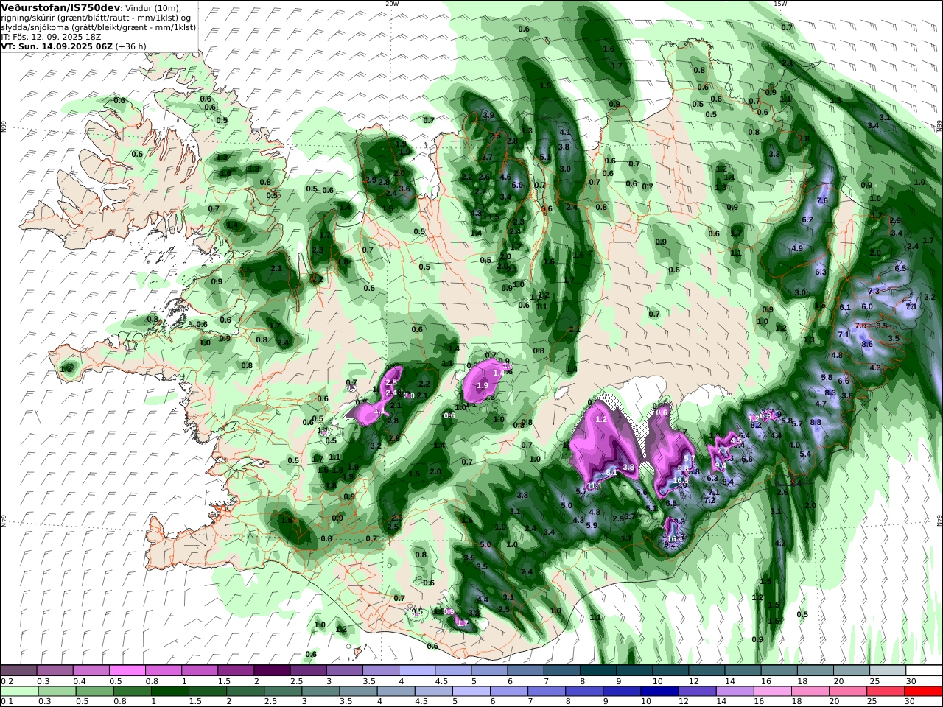The height and width of the screenshot is (707, 943).
Task: Click the palest green 0.1–0.3 swatch in bottom legend row
Action: tap(20, 692)
